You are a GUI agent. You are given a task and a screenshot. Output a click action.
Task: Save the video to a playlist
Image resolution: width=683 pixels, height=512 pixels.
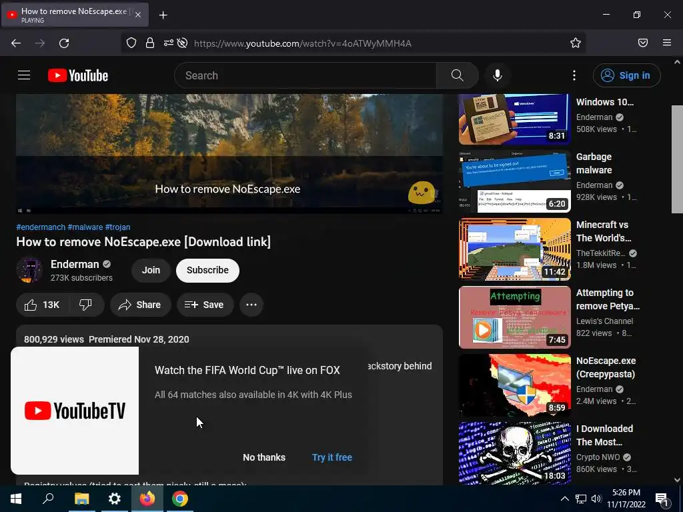(205, 305)
